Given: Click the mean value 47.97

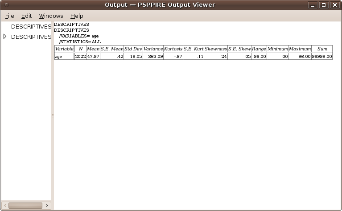Looking at the screenshot, I should tap(93, 57).
